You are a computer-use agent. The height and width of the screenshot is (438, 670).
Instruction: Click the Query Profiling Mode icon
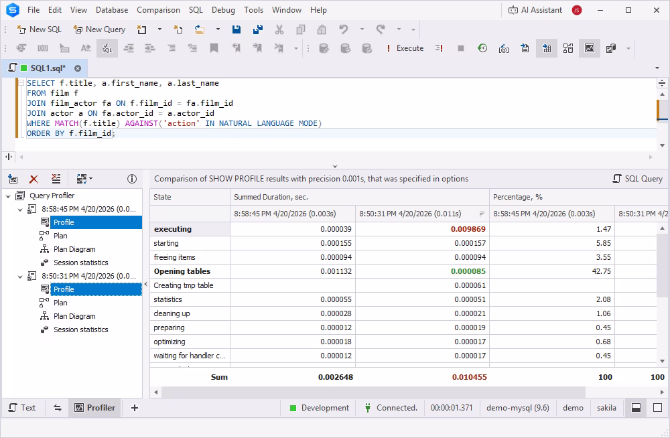coord(589,48)
